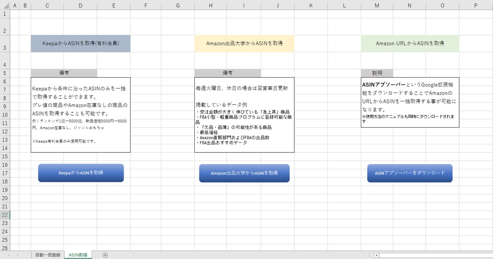Click the 備考 label under Amazon出品大学 header
The width and height of the screenshot is (493, 259).
point(228,73)
